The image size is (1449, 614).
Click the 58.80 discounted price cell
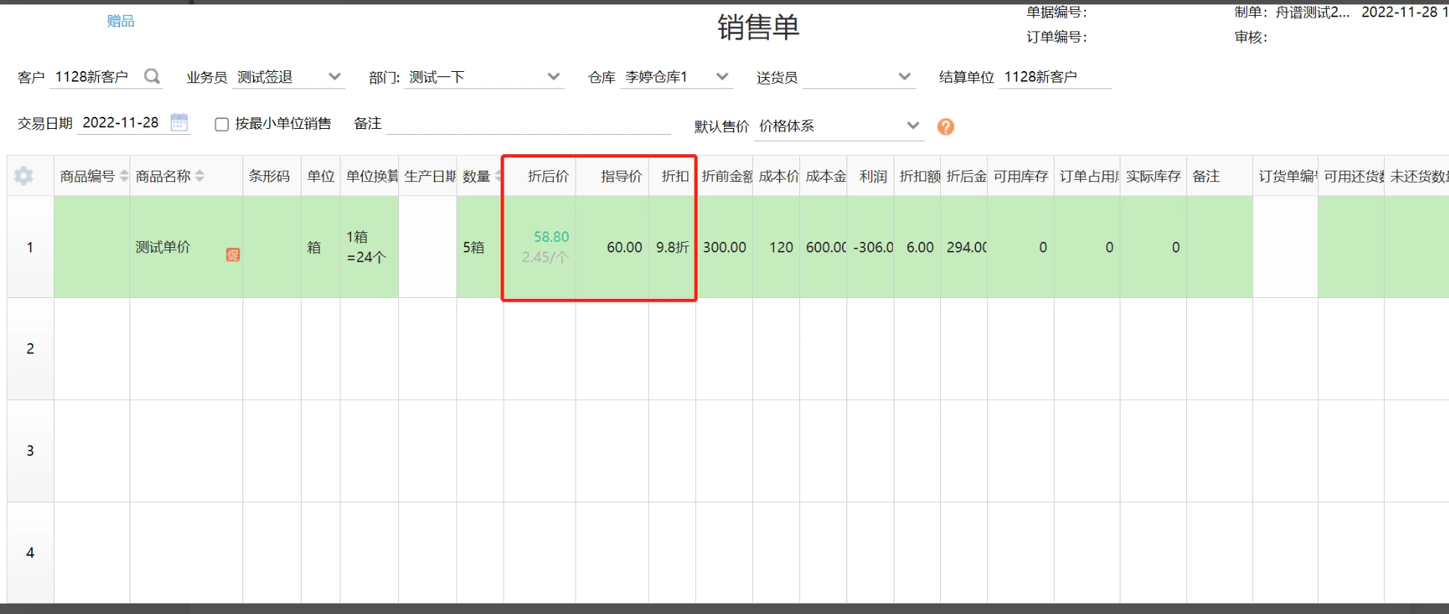(551, 237)
